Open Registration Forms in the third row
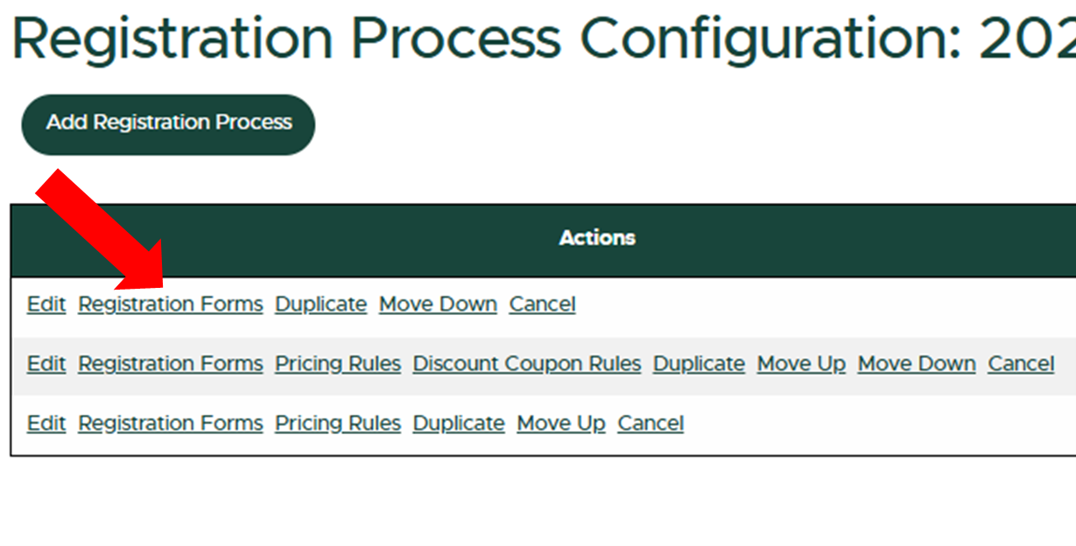This screenshot has width=1076, height=546. click(170, 423)
